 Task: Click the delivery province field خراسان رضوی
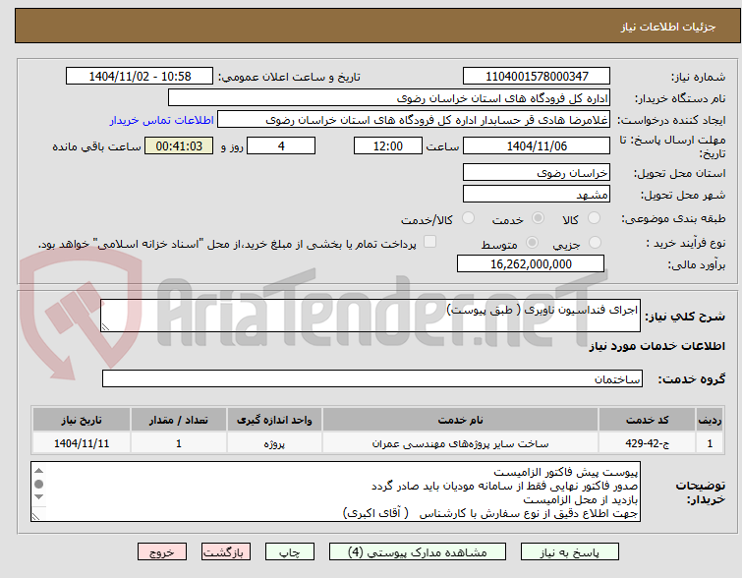coord(537,173)
